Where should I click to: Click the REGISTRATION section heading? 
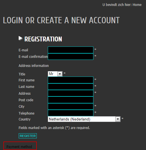[x=43, y=39]
